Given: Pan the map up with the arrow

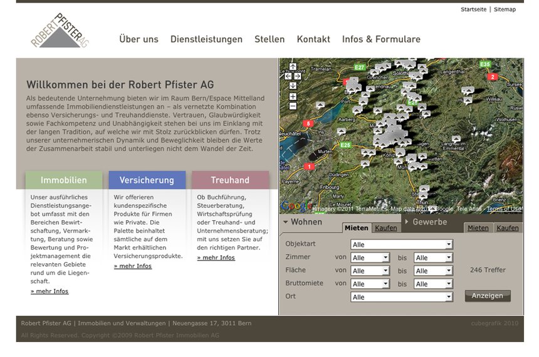Looking at the screenshot, I should click(293, 67).
